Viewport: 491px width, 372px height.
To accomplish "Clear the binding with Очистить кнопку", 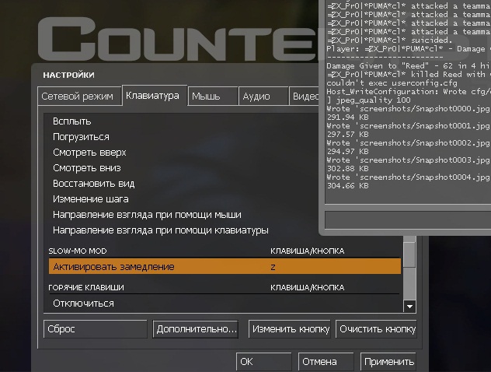I will pyautogui.click(x=377, y=329).
